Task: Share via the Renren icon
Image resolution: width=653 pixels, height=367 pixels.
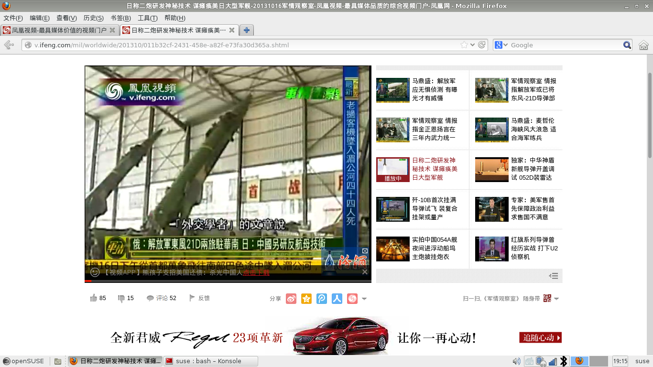Action: (x=337, y=299)
